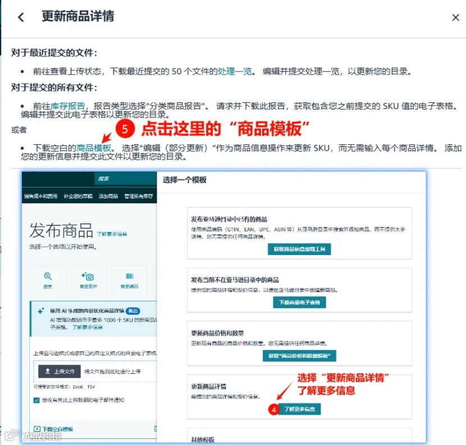This screenshot has width=466, height=445.
Task: Open 添加商品 menu item
Action: click(108, 196)
